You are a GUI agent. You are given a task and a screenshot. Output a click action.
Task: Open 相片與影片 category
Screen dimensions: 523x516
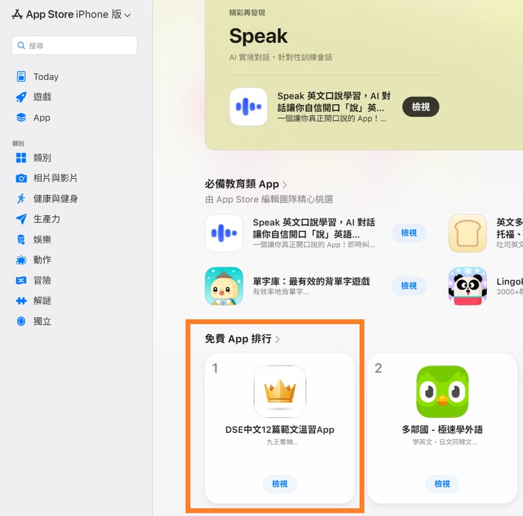click(55, 178)
